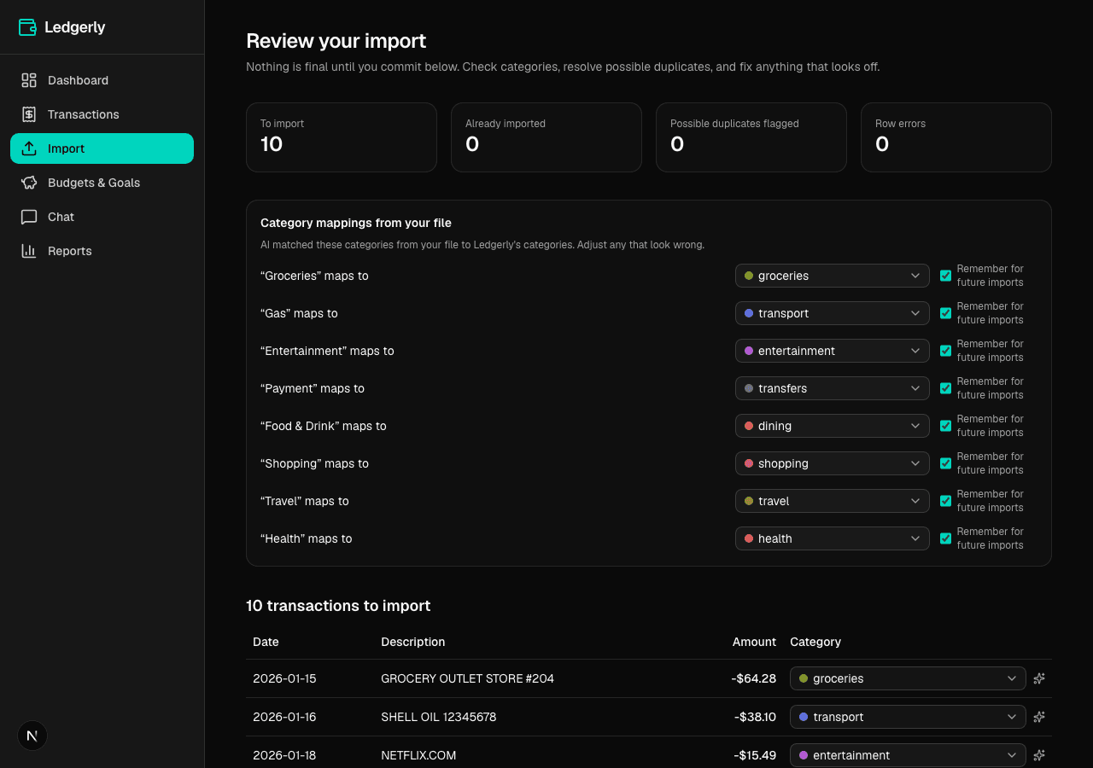This screenshot has width=1093, height=768.
Task: Click the 2026-01-15 date cell
Action: [x=284, y=678]
